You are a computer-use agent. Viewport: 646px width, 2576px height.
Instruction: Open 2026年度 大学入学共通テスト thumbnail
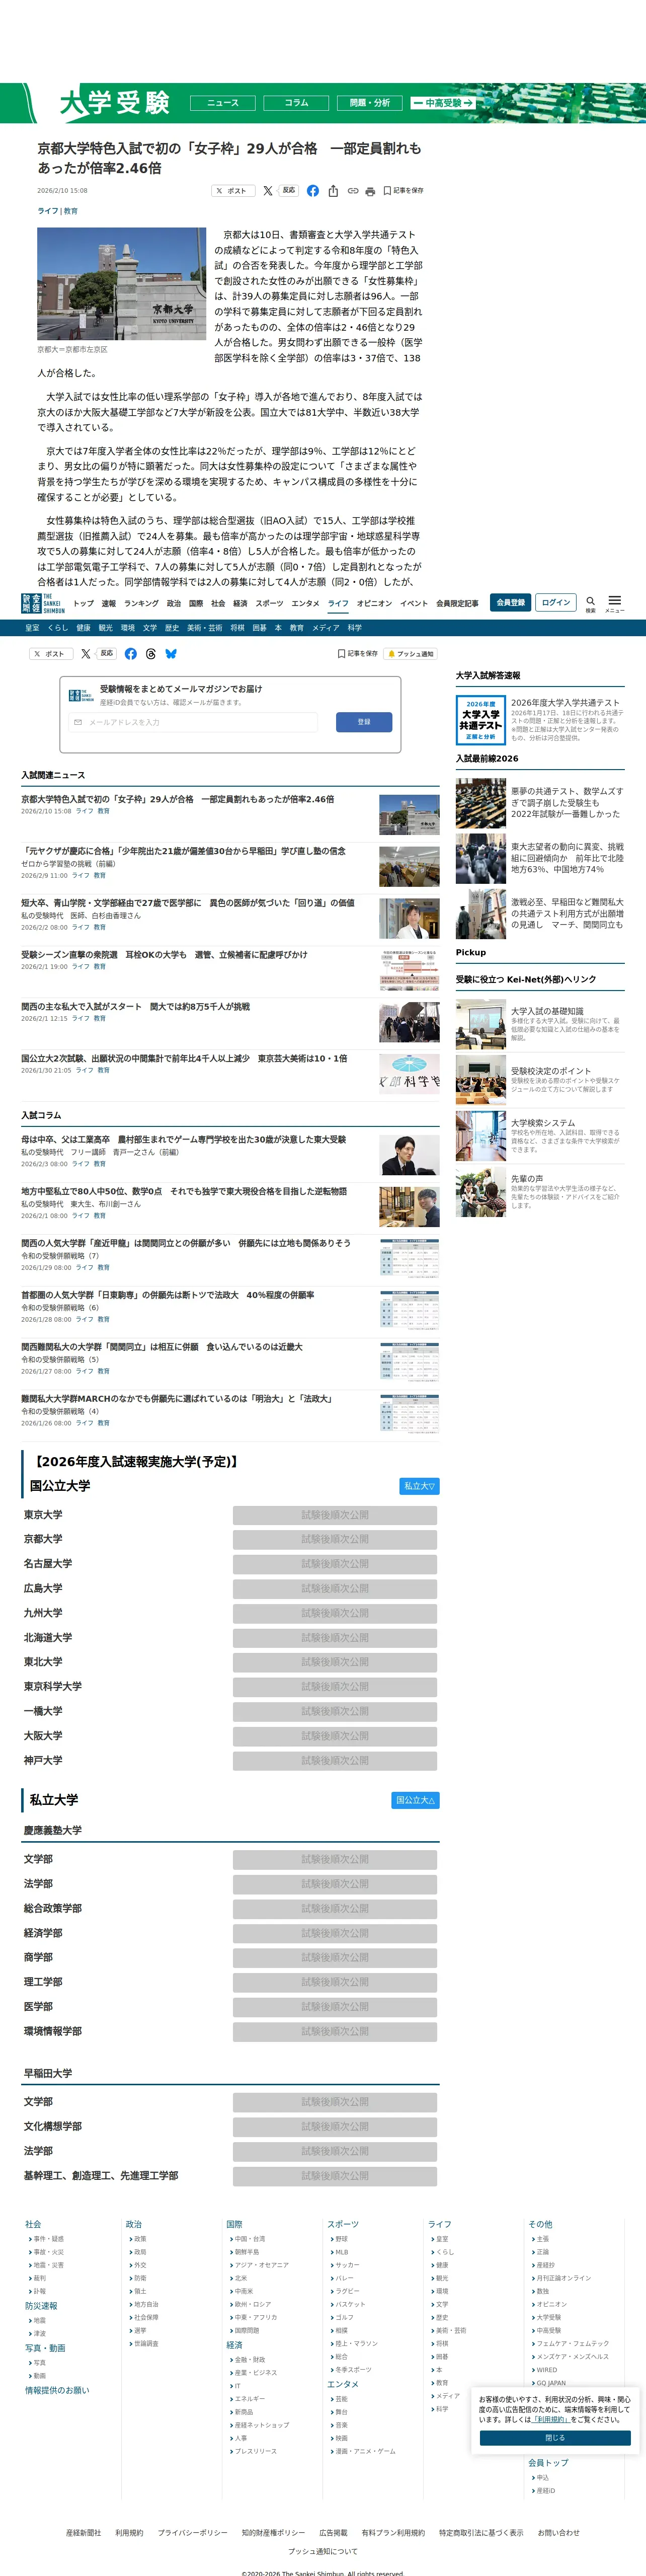coord(480,720)
